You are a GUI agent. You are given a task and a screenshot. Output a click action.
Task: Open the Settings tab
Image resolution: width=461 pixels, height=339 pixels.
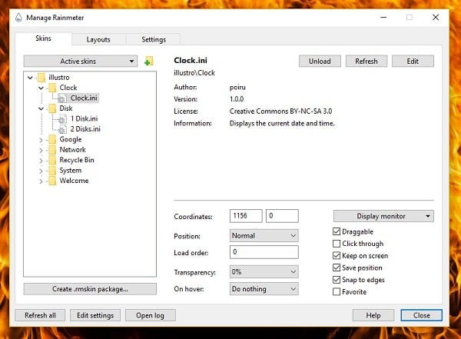(154, 39)
